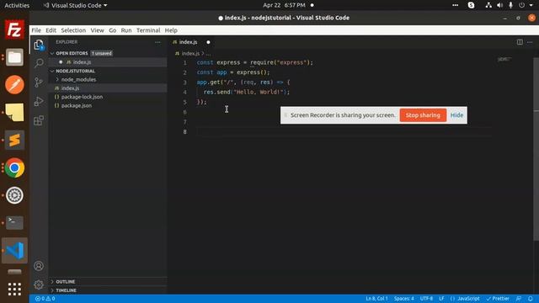Click the editor vertical scrollbar
The image size is (539, 303).
click(x=536, y=149)
